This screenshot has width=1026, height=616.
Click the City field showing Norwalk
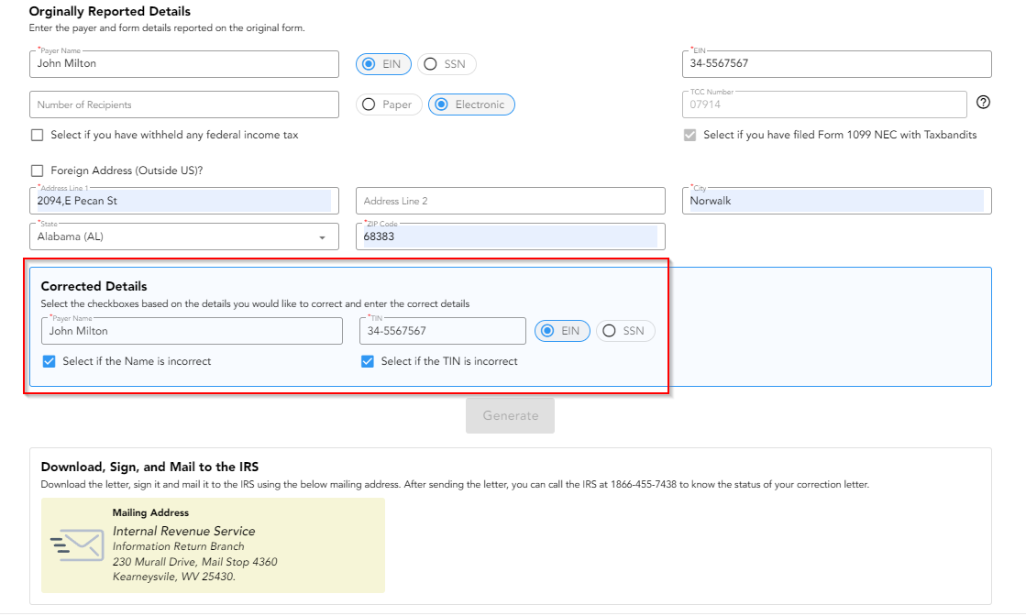pyautogui.click(x=835, y=200)
